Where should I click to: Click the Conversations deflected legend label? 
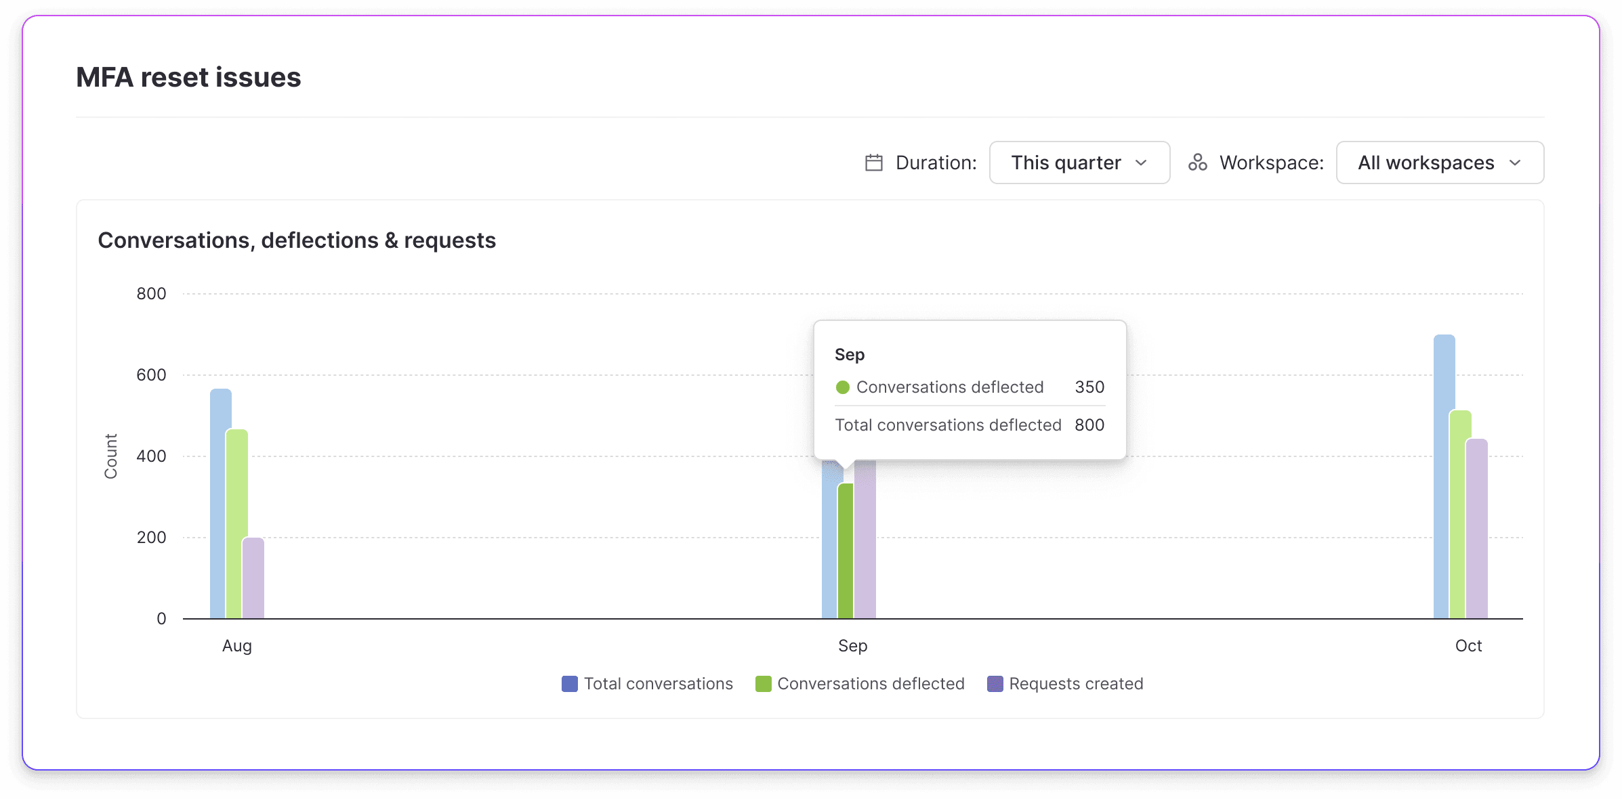(x=871, y=684)
